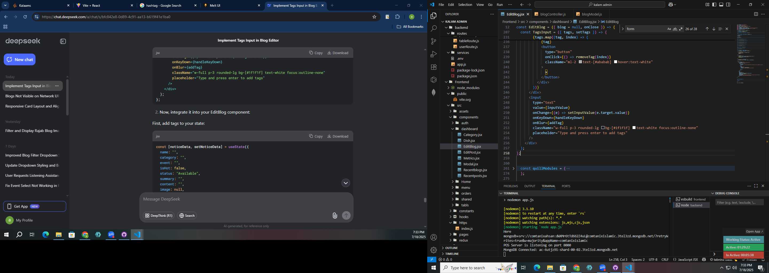Unfold quillModules at line 261

pyautogui.click(x=514, y=168)
